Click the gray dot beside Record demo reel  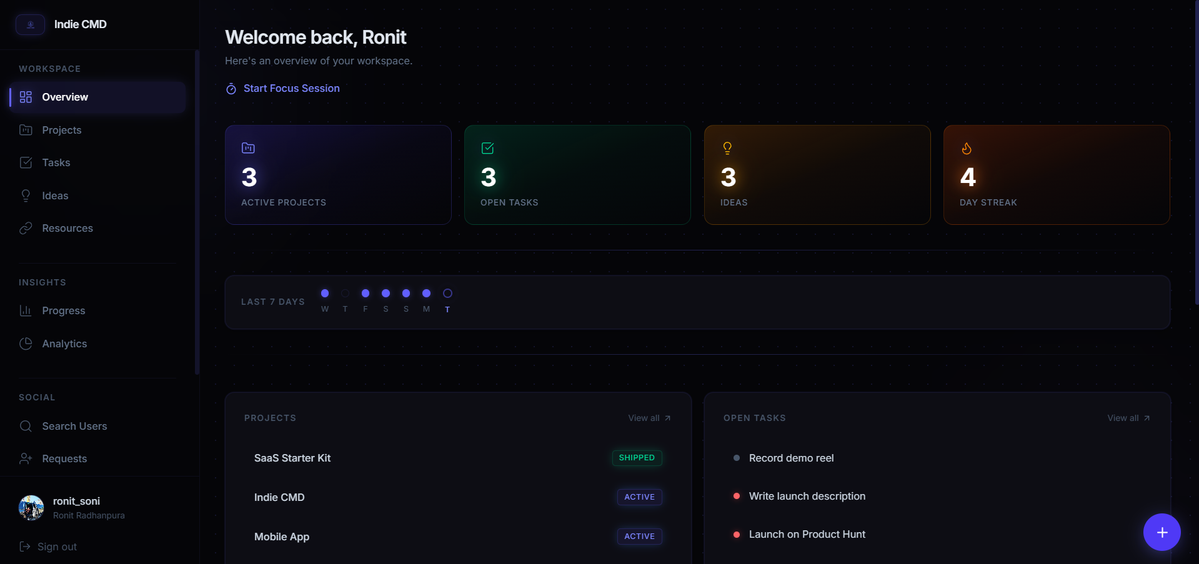737,458
